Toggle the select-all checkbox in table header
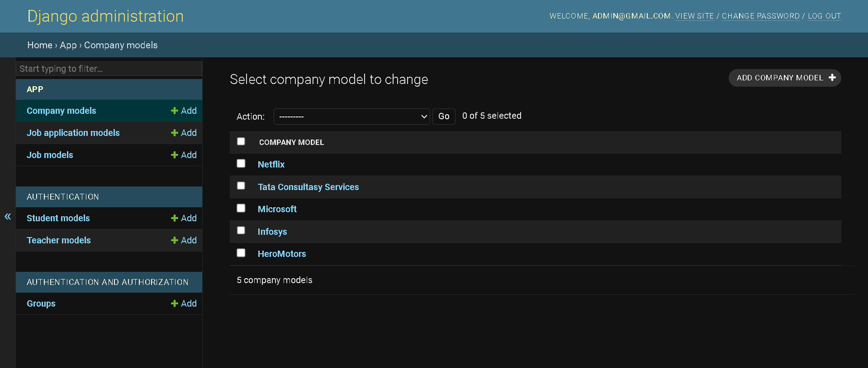 click(241, 141)
